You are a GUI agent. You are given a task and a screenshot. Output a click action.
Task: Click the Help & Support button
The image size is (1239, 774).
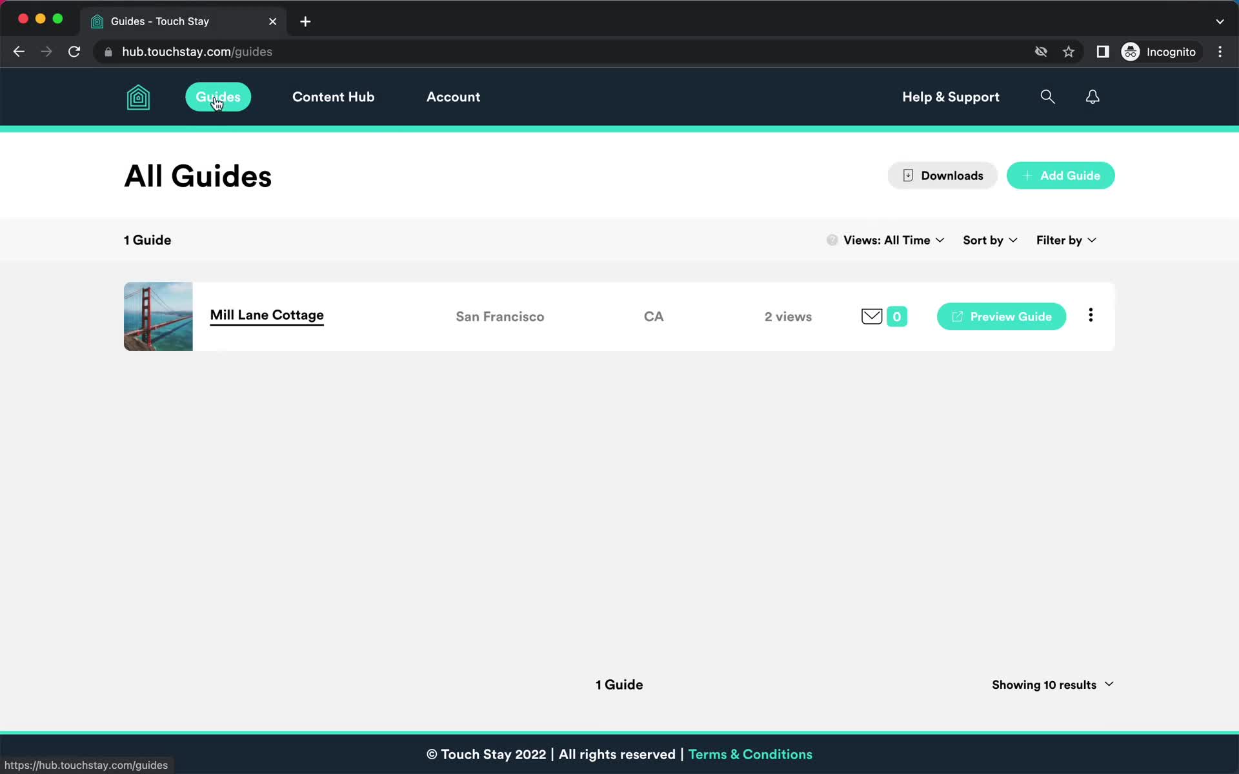click(x=951, y=96)
